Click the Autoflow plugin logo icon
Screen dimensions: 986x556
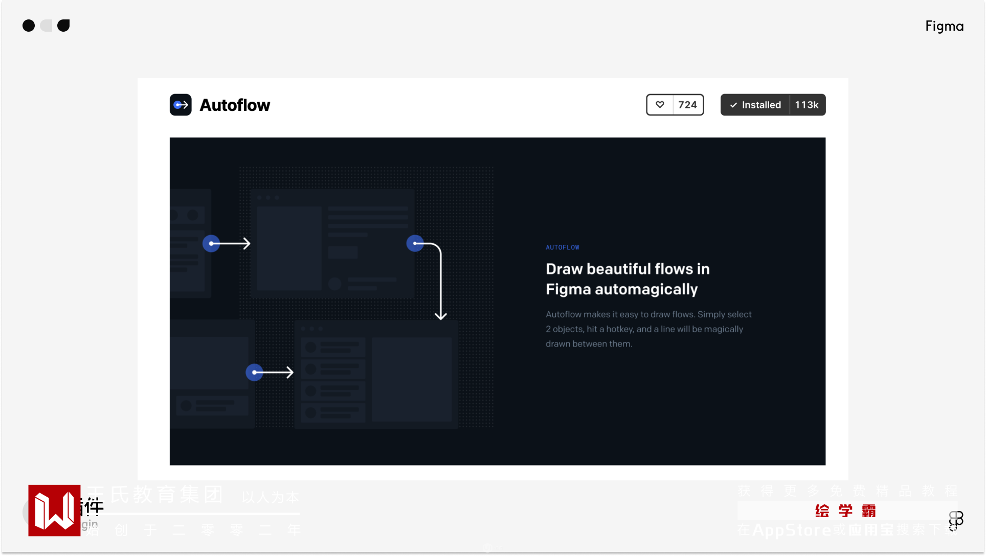click(x=181, y=105)
